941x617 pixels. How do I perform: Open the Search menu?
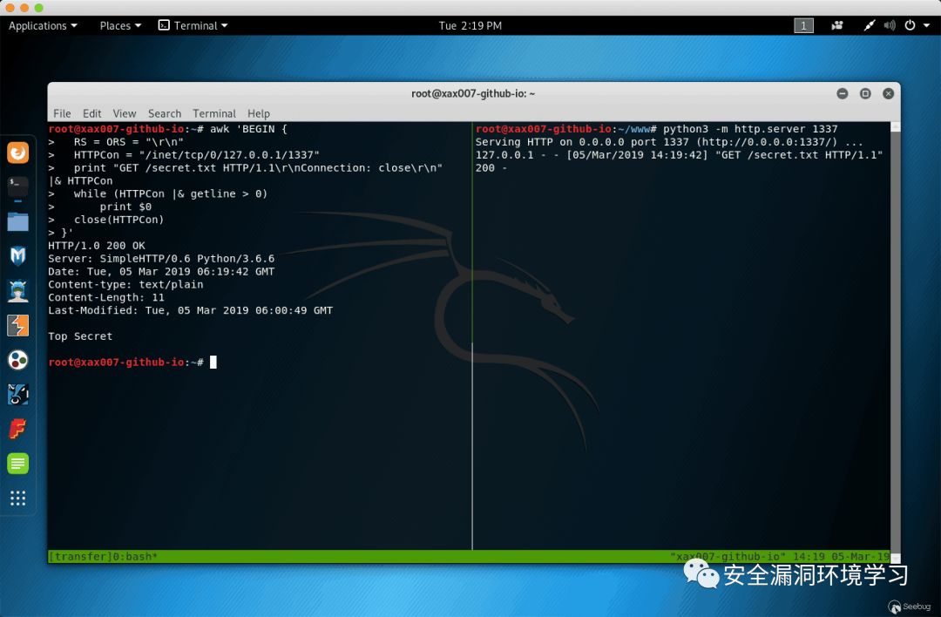pyautogui.click(x=165, y=113)
